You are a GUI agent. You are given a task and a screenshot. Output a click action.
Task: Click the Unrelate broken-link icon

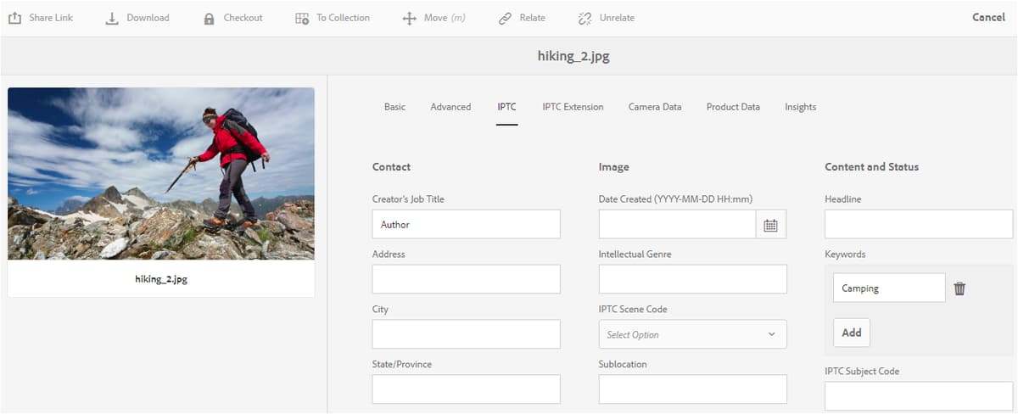click(585, 18)
